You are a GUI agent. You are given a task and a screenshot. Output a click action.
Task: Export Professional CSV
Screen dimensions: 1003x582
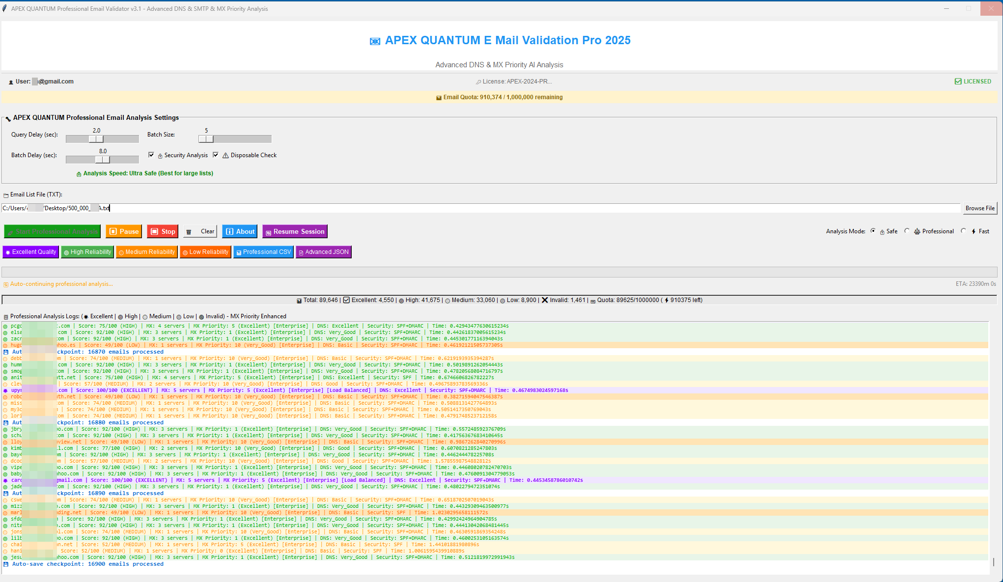(263, 252)
